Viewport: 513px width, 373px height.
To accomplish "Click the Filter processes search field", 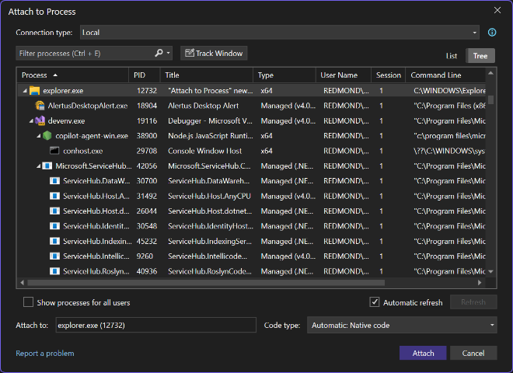I will (x=85, y=53).
